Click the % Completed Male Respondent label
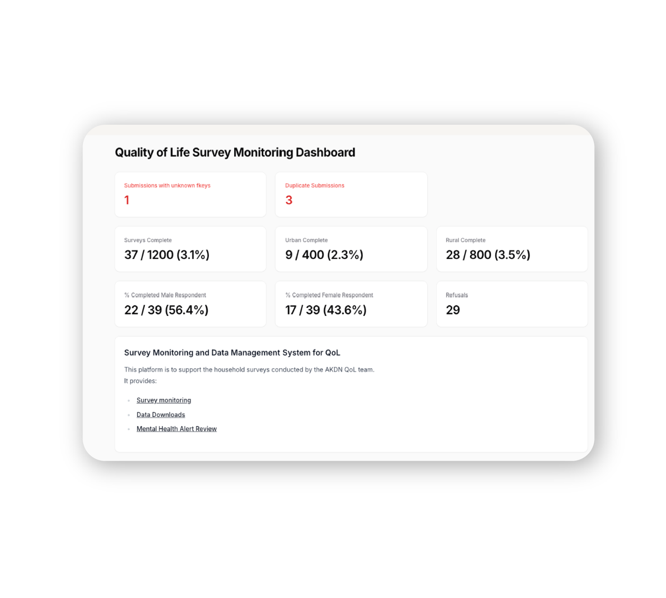 click(x=165, y=295)
